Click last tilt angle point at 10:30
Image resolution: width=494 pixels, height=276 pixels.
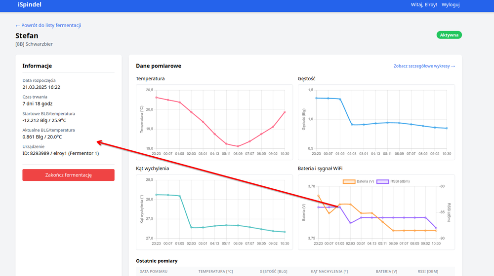click(285, 232)
